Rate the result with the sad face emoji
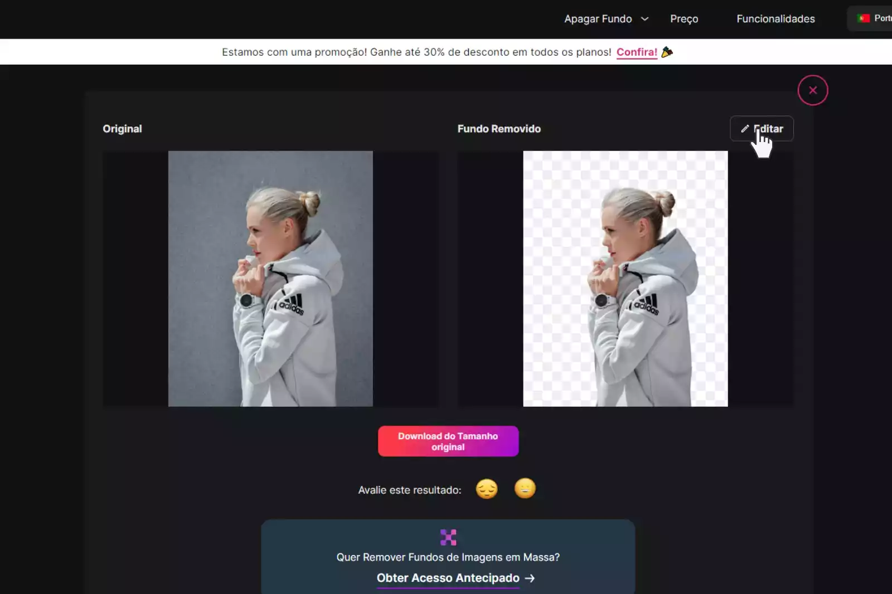Viewport: 892px width, 594px height. point(486,489)
